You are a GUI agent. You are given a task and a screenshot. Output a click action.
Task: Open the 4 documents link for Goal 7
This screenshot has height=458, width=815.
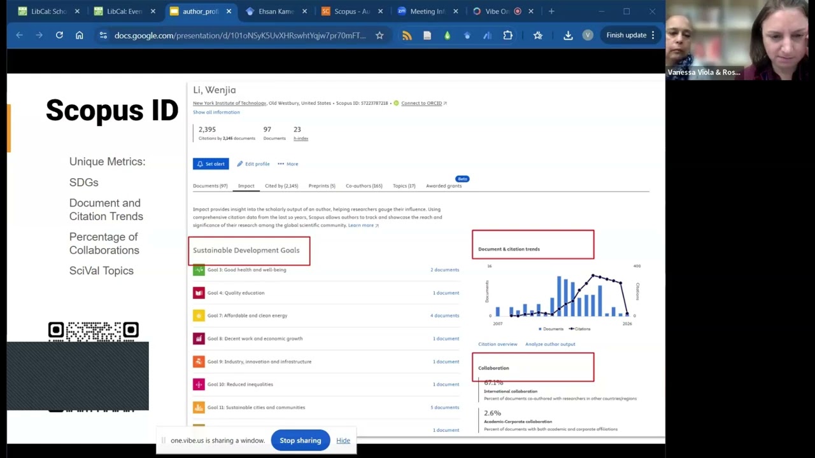pos(444,316)
